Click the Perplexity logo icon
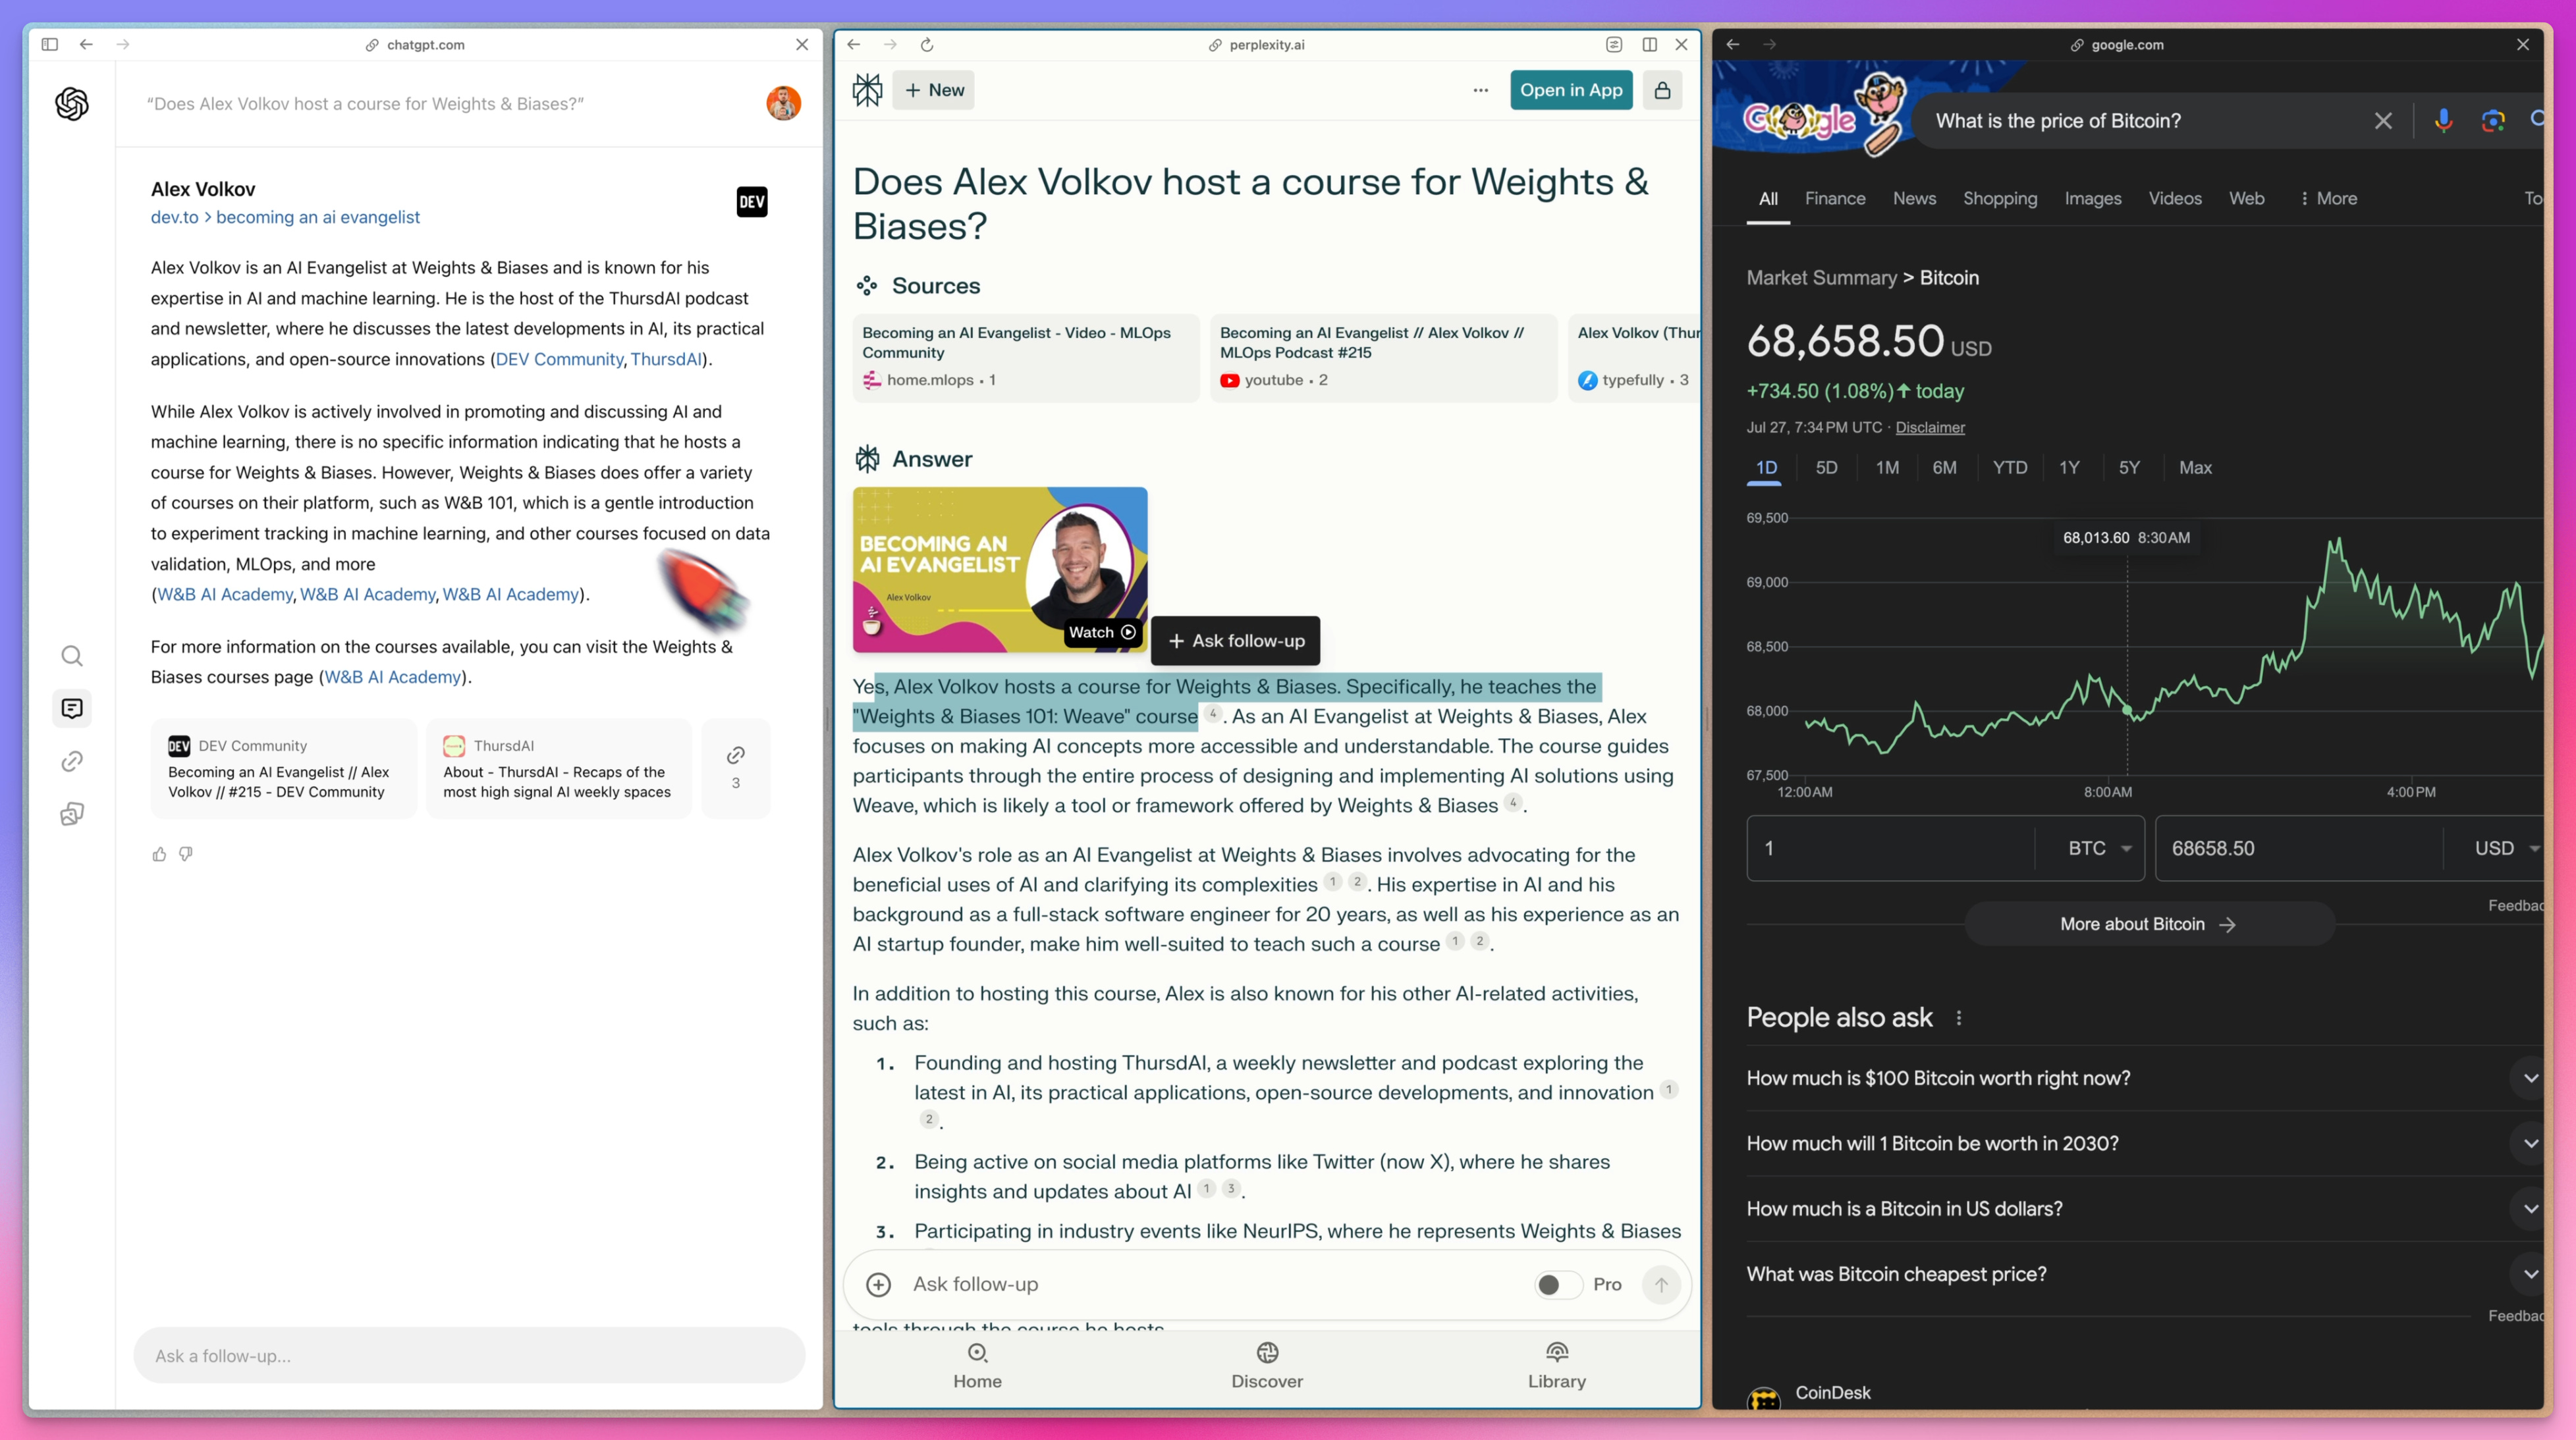 coord(867,90)
